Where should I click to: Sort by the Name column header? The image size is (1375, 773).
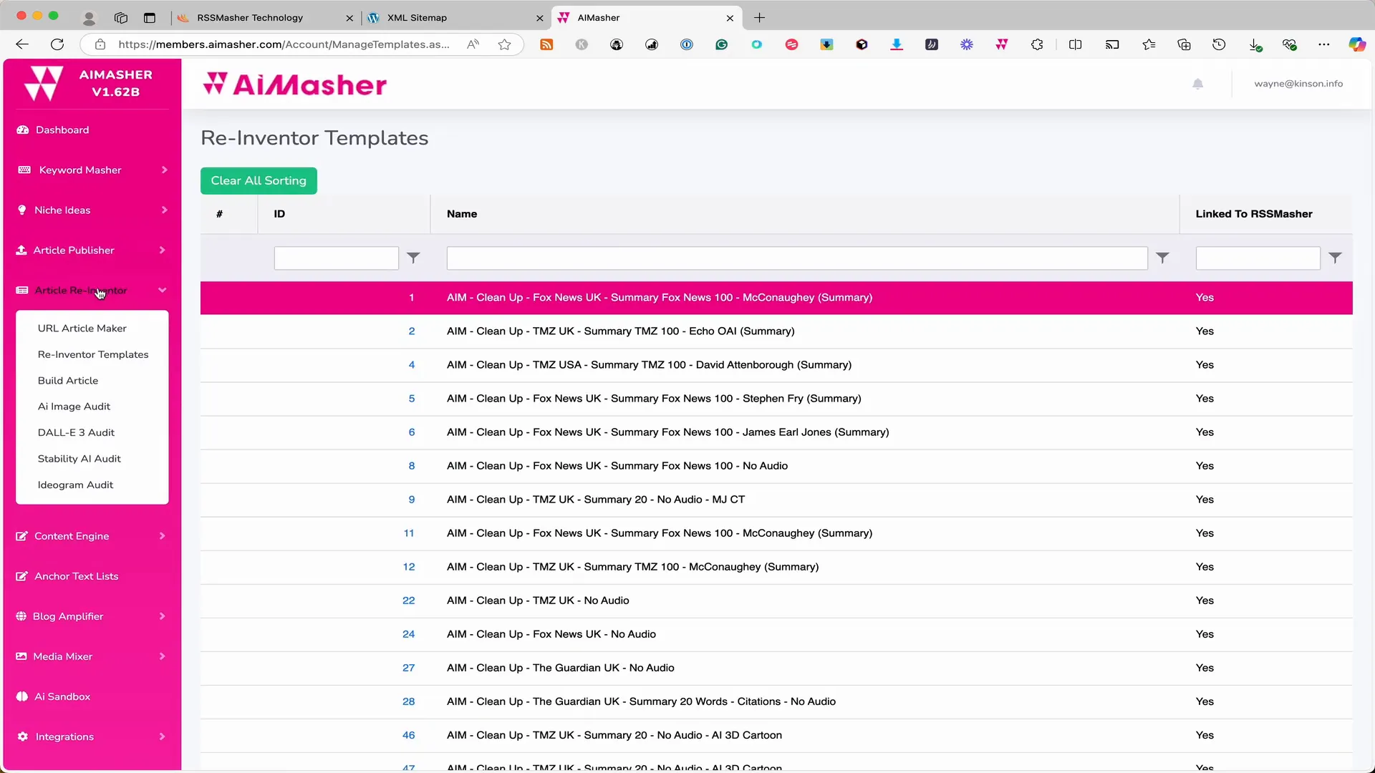point(462,214)
